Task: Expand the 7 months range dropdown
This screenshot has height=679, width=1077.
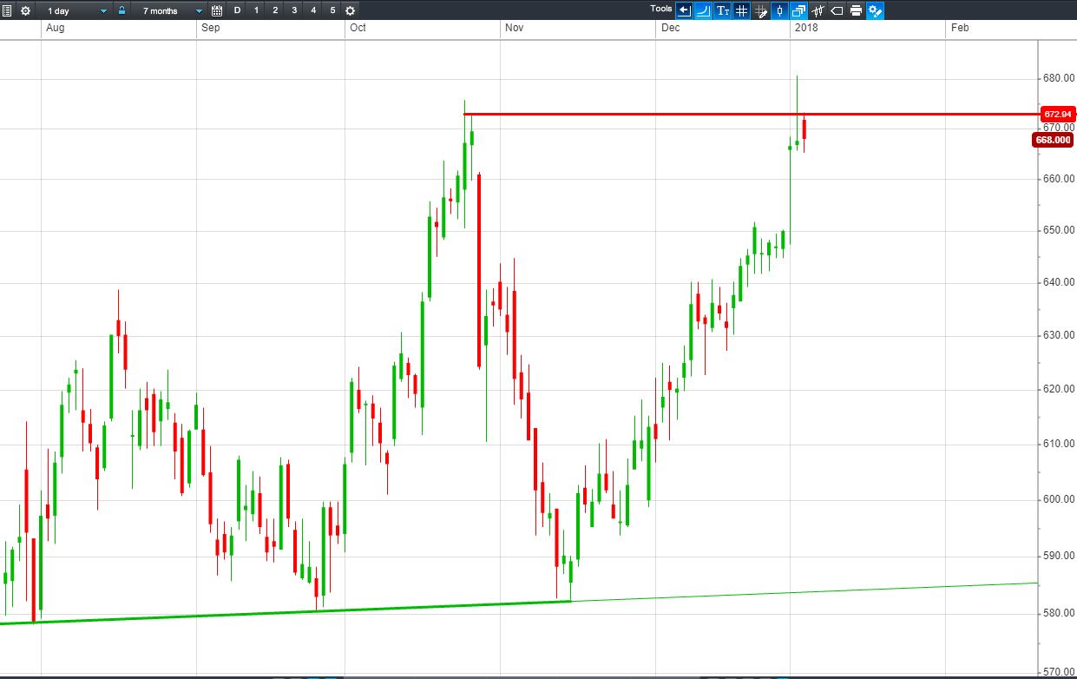Action: pyautogui.click(x=200, y=10)
